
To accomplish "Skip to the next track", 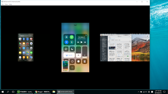I will [x=85, y=42].
